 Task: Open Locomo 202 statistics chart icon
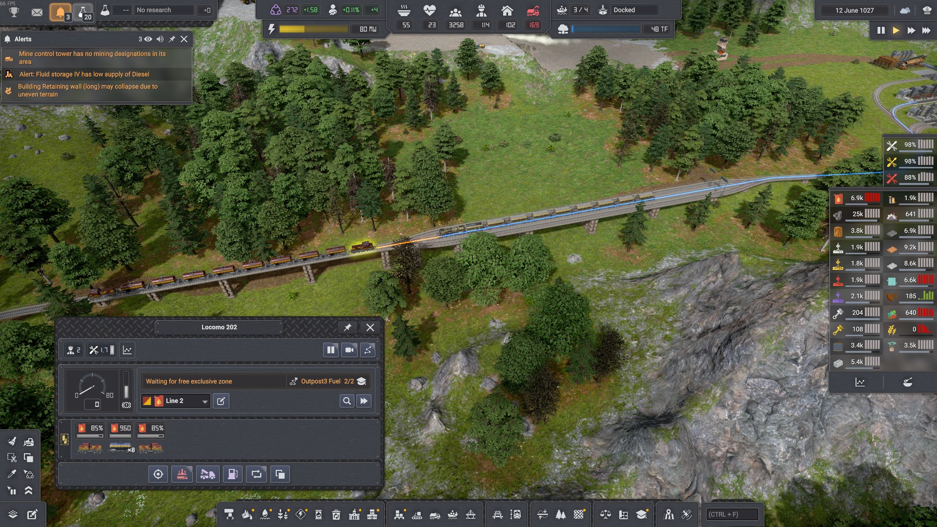(127, 350)
